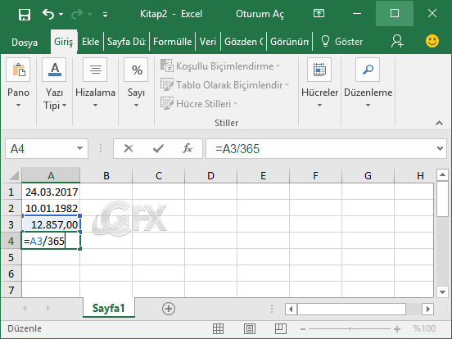The width and height of the screenshot is (452, 339).
Task: Open ribbon display options icon
Action: point(319,14)
